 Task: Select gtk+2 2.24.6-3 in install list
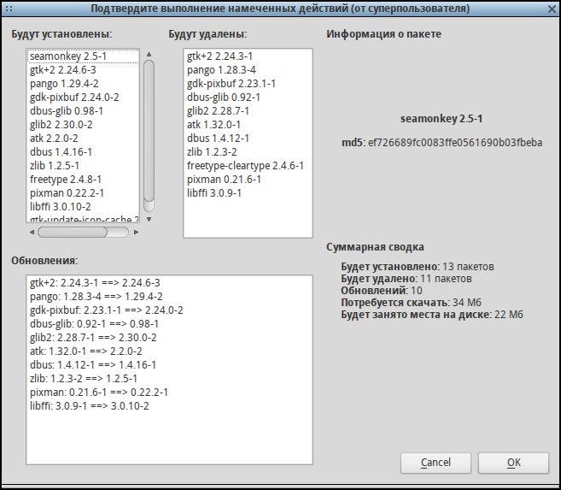[83, 70]
